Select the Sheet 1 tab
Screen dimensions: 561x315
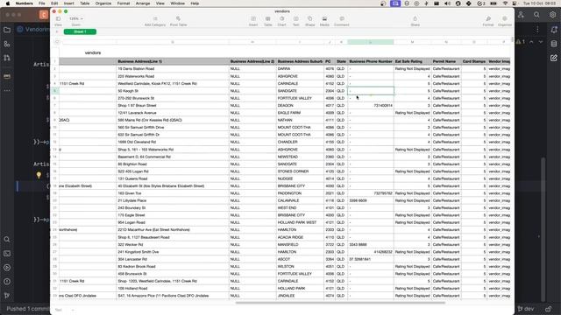coord(80,31)
